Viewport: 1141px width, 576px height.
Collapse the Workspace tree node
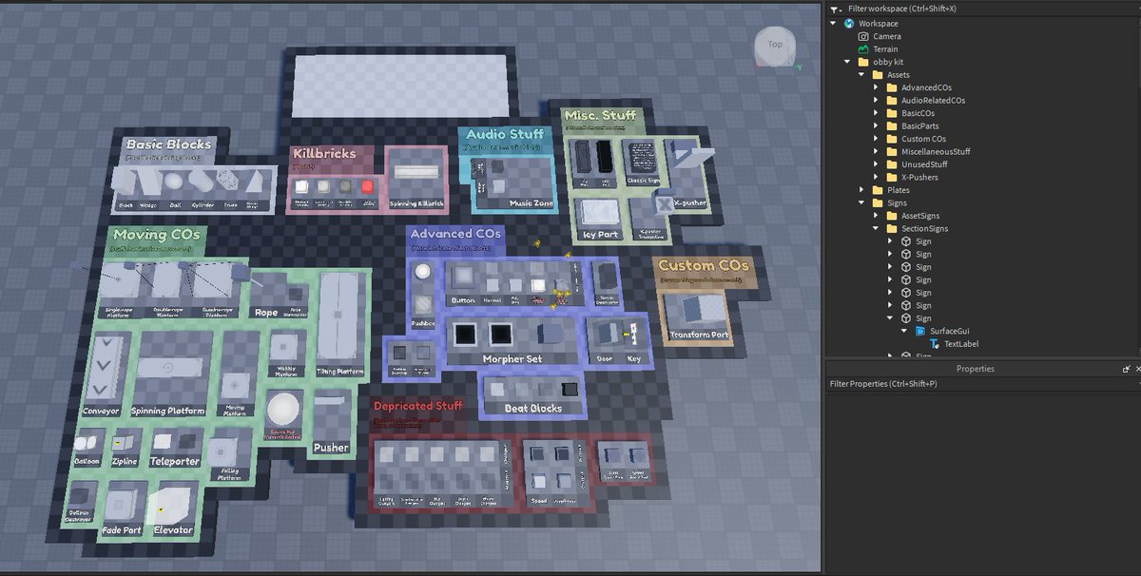click(833, 23)
